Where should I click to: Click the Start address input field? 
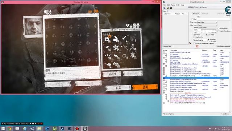tap(207, 30)
